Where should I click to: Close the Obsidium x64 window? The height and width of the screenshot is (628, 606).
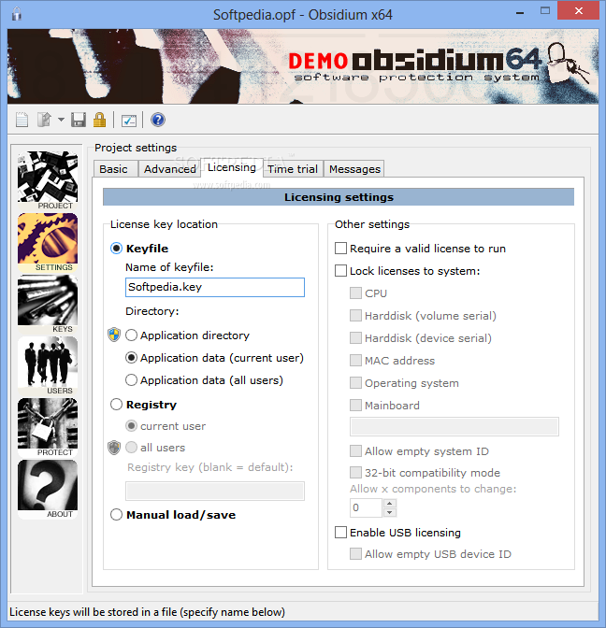(x=578, y=11)
